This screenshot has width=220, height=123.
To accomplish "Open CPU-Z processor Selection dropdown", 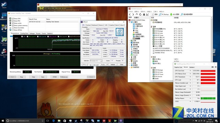I will 96,61.
